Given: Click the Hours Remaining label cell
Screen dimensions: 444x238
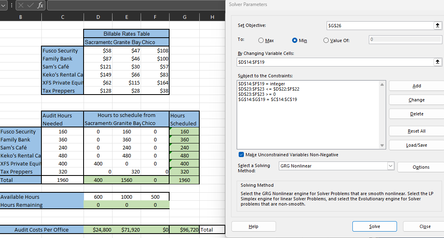Looking at the screenshot, I should coord(42,205).
